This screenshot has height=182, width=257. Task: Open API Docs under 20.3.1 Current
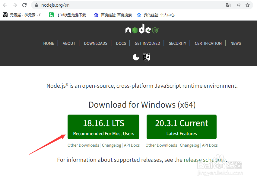[x=210, y=145]
